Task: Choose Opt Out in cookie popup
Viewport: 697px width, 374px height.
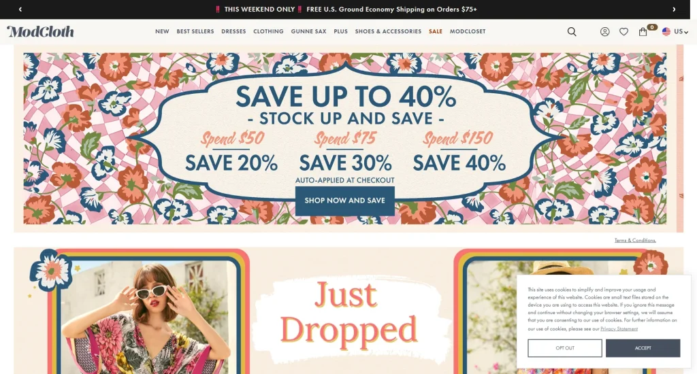Action: [x=565, y=347]
